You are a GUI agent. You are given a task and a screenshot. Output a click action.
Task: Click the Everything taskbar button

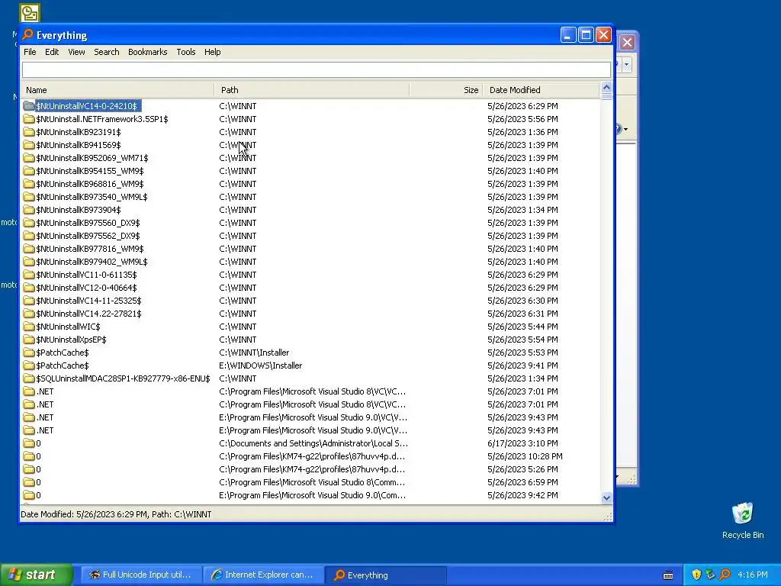[384, 575]
